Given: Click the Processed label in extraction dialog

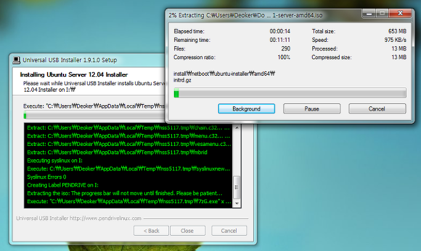Looking at the screenshot, I should 325,49.
